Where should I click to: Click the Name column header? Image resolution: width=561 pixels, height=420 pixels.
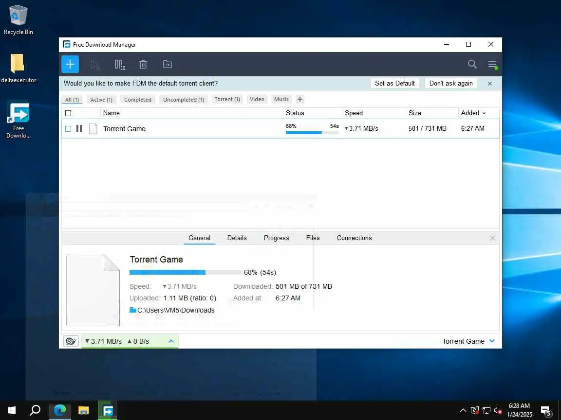pos(191,113)
